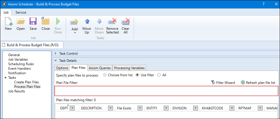Switch to the Service ribbon tab
Viewport: 280px width, 119px height.
[21, 12]
